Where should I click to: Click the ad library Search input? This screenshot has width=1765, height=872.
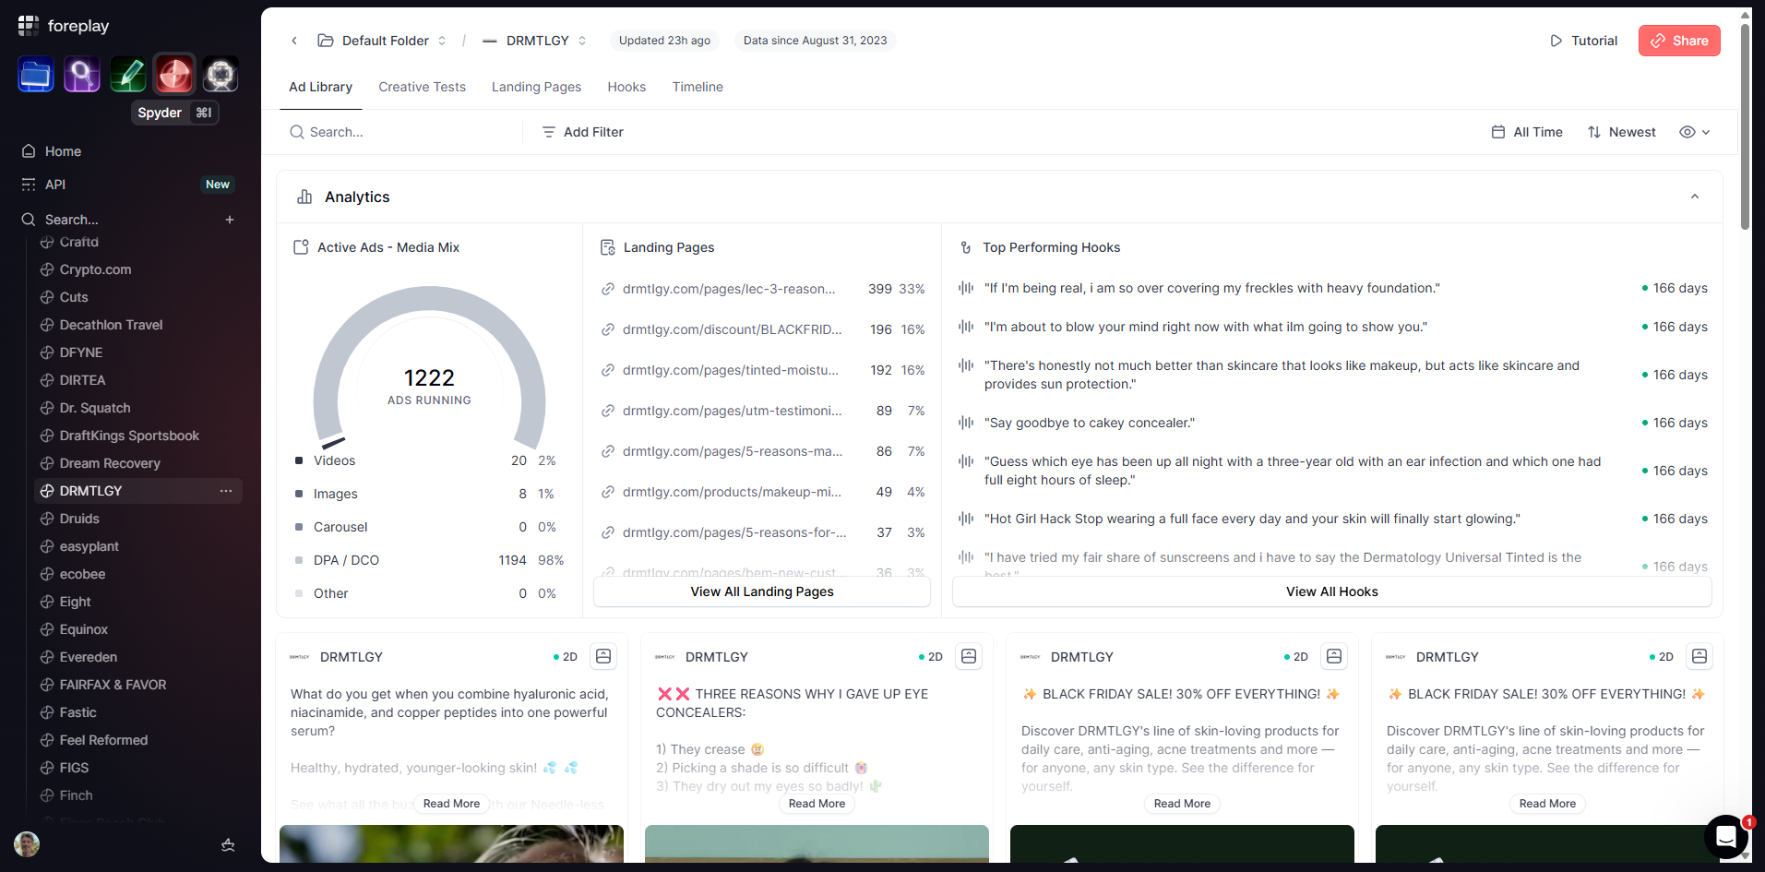pyautogui.click(x=400, y=132)
